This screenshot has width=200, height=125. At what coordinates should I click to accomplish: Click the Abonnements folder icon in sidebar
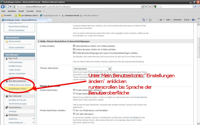tap(7, 41)
